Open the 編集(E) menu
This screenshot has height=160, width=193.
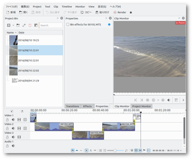25,7
